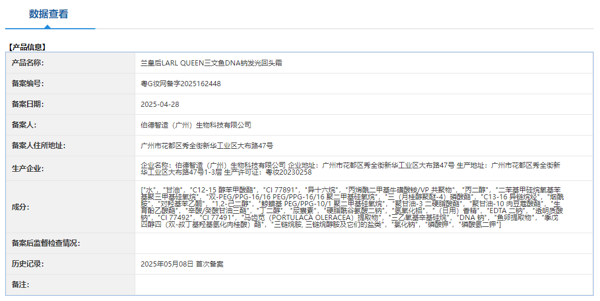The width and height of the screenshot is (600, 301).
Task: Select the 生产企业 details text starting 企业名称
Action: pyautogui.click(x=351, y=169)
